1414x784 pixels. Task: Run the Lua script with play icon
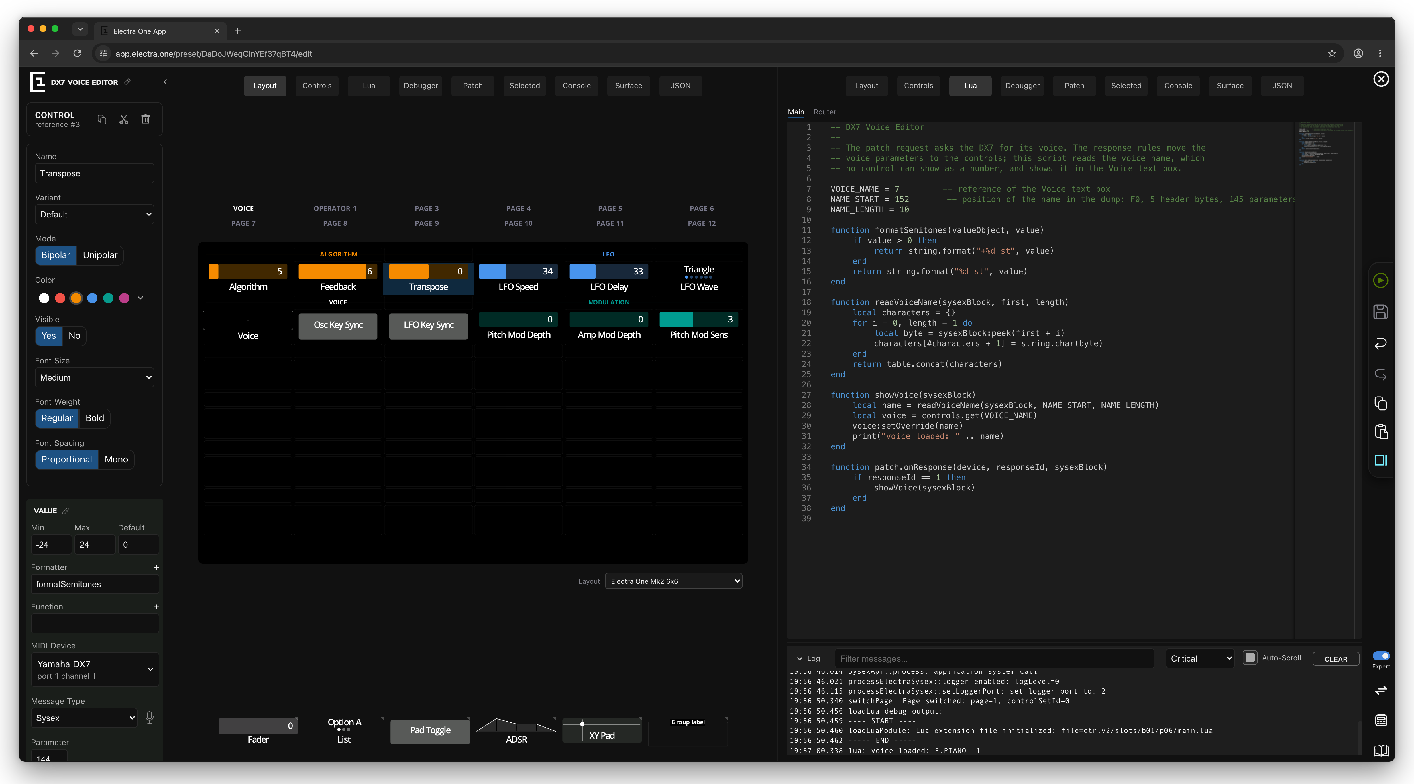(1380, 281)
